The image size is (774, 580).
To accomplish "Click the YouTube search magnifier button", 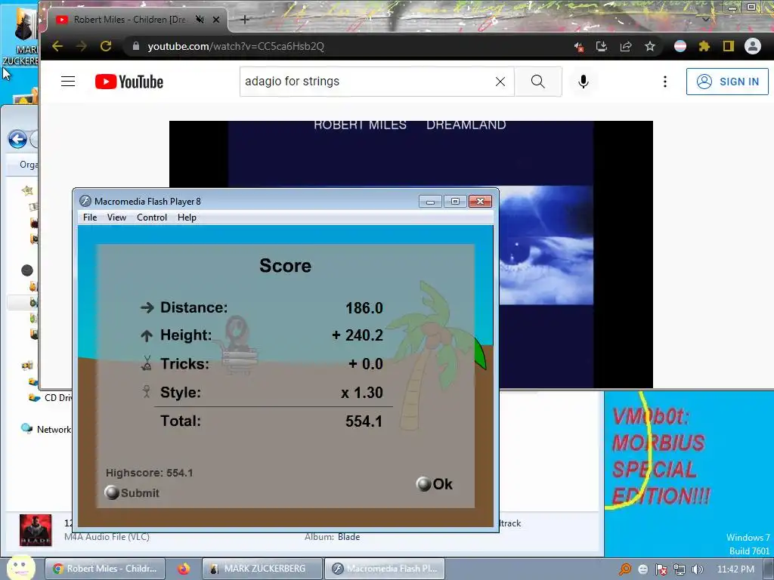I will (538, 82).
